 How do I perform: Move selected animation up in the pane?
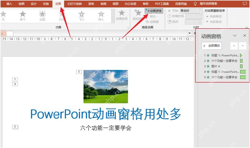[234, 46]
